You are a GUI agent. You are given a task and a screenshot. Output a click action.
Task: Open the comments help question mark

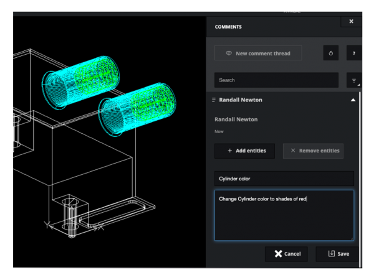pyautogui.click(x=353, y=54)
